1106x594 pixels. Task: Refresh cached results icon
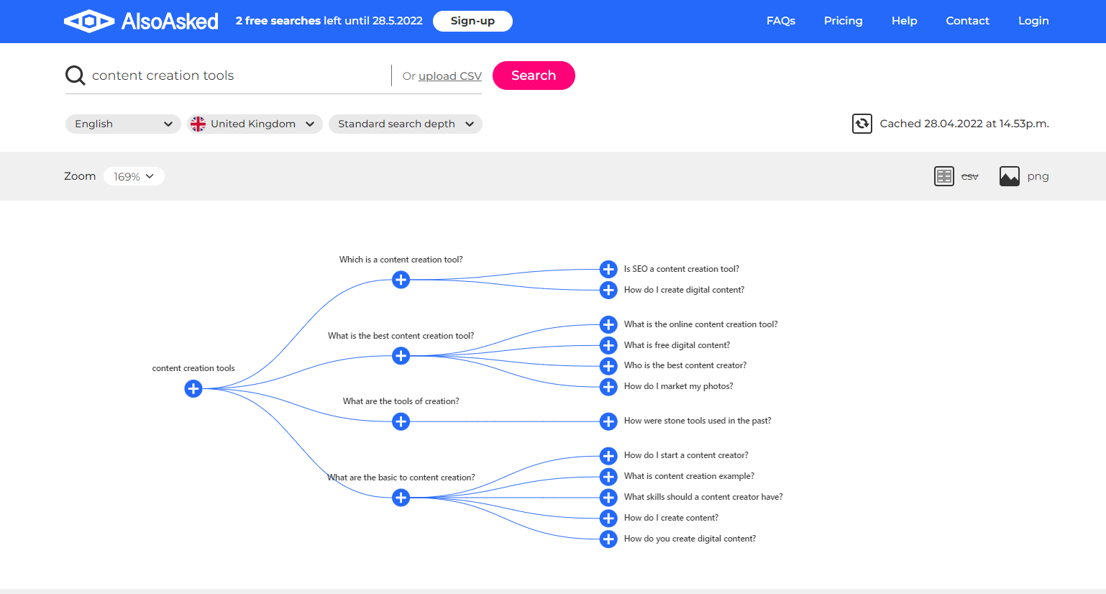coord(862,124)
